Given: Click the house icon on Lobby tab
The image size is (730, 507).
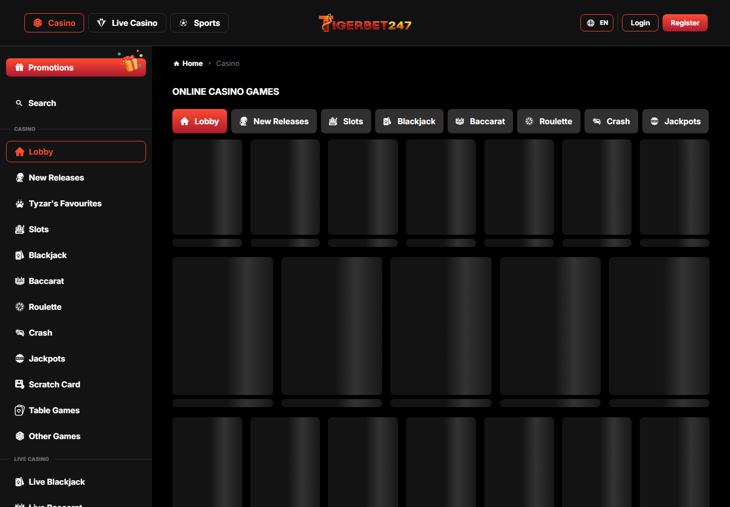Looking at the screenshot, I should pos(185,121).
